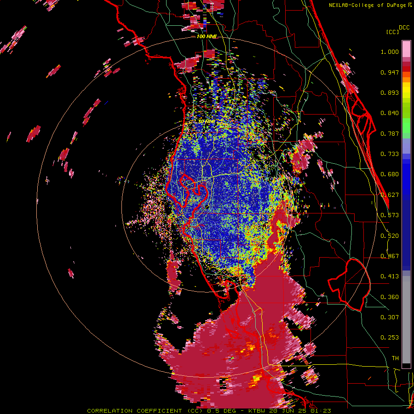Pick the gray swatch beside 0.307
The width and height of the screenshot is (414, 414).
point(406,320)
